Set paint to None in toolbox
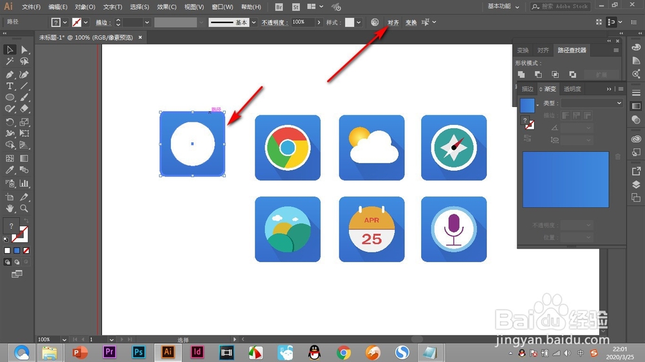The image size is (645, 362). [26, 251]
